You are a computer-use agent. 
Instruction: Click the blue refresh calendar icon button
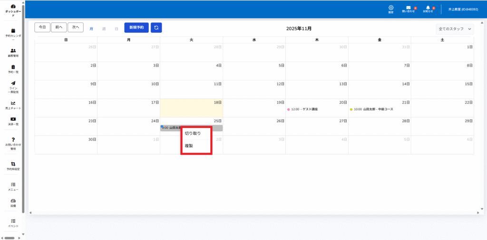[156, 28]
